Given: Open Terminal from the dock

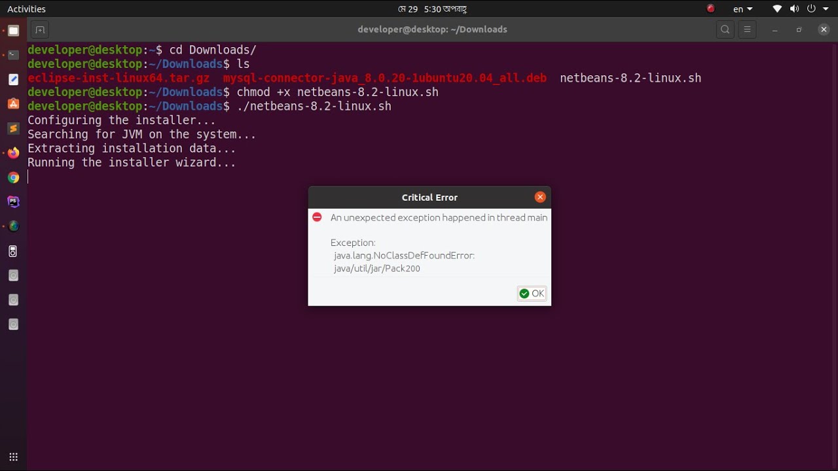Looking at the screenshot, I should click(13, 55).
